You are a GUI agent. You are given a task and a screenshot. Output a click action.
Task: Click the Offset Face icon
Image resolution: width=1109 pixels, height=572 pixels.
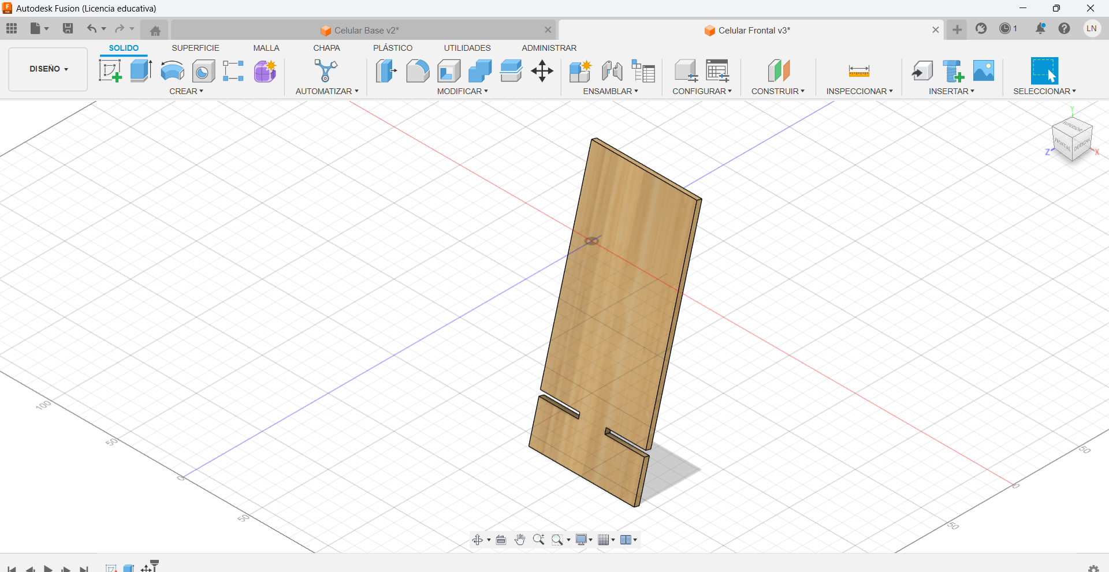(511, 71)
